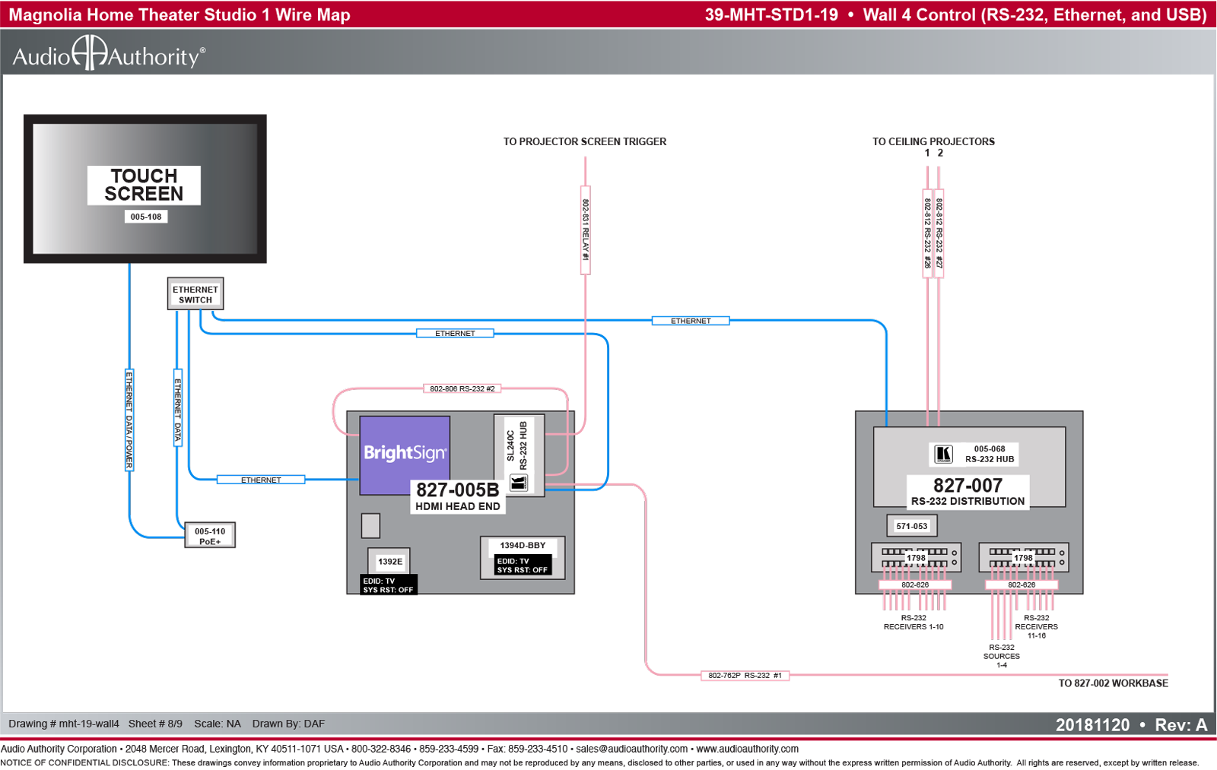Click the Touch Screen display graphic
The height and width of the screenshot is (770, 1217).
145,189
